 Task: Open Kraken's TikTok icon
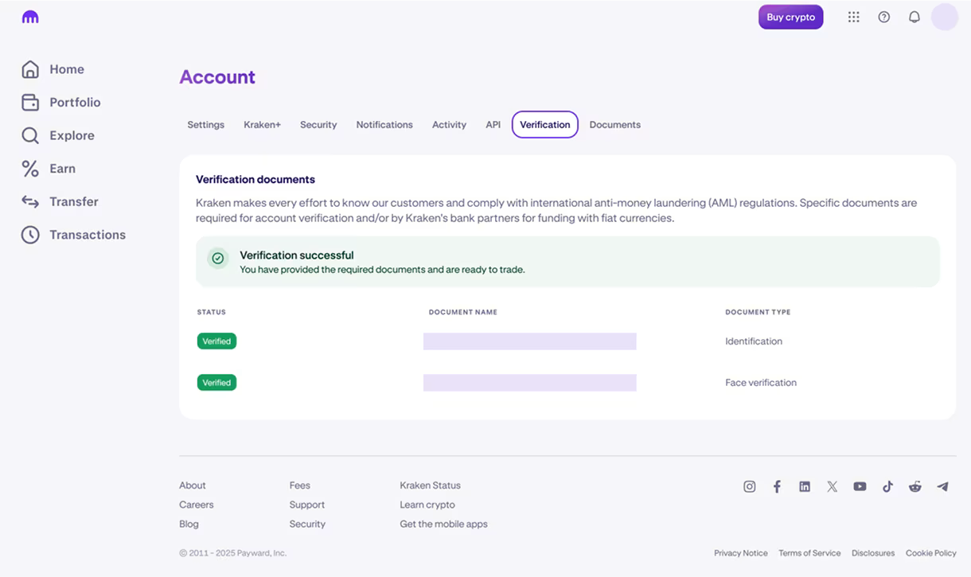coord(887,486)
